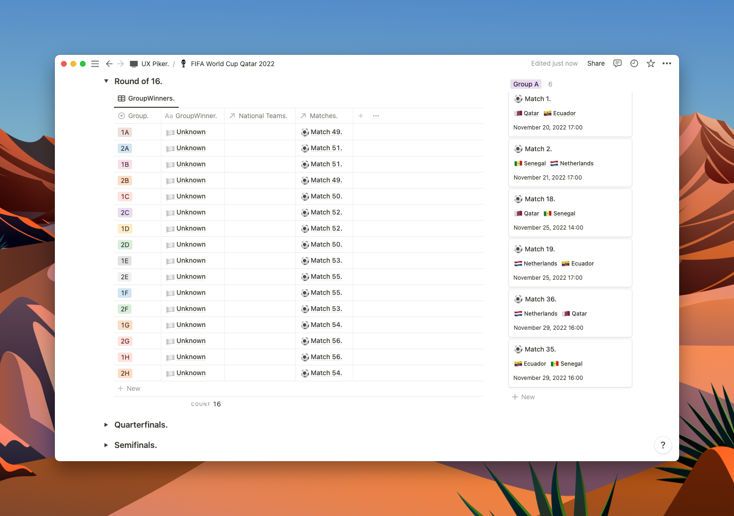Go back with the left arrow

[x=109, y=64]
